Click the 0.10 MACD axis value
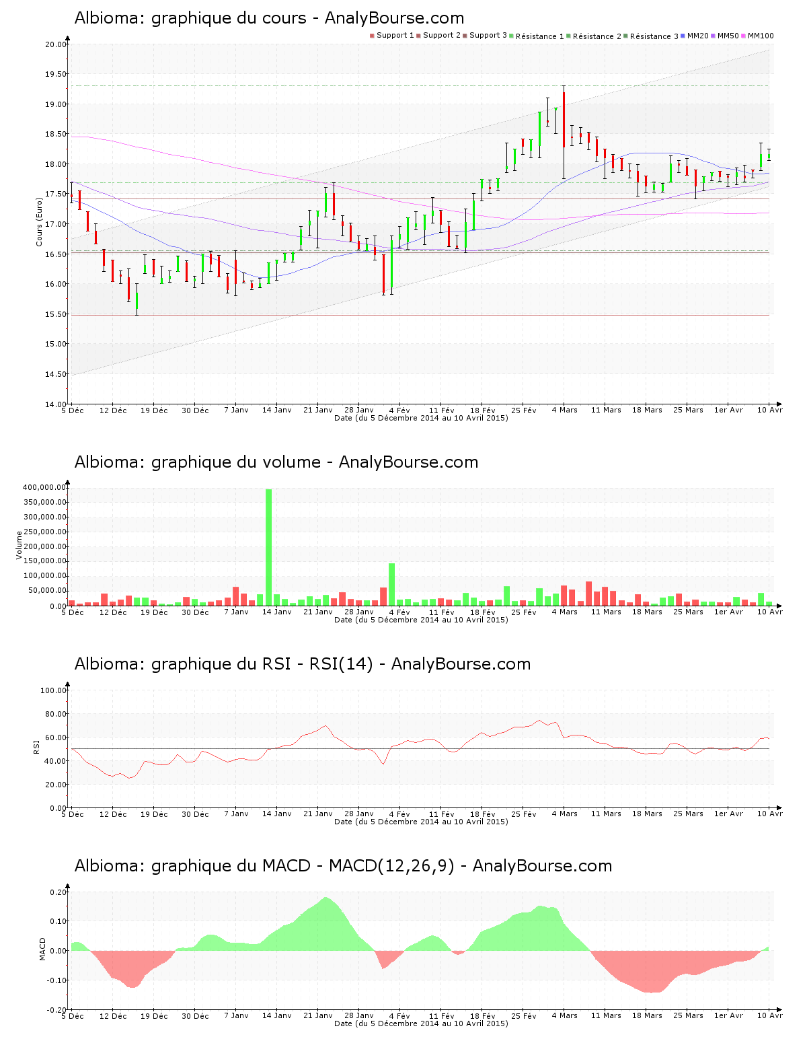This screenshot has height=1043, width=807. point(59,921)
